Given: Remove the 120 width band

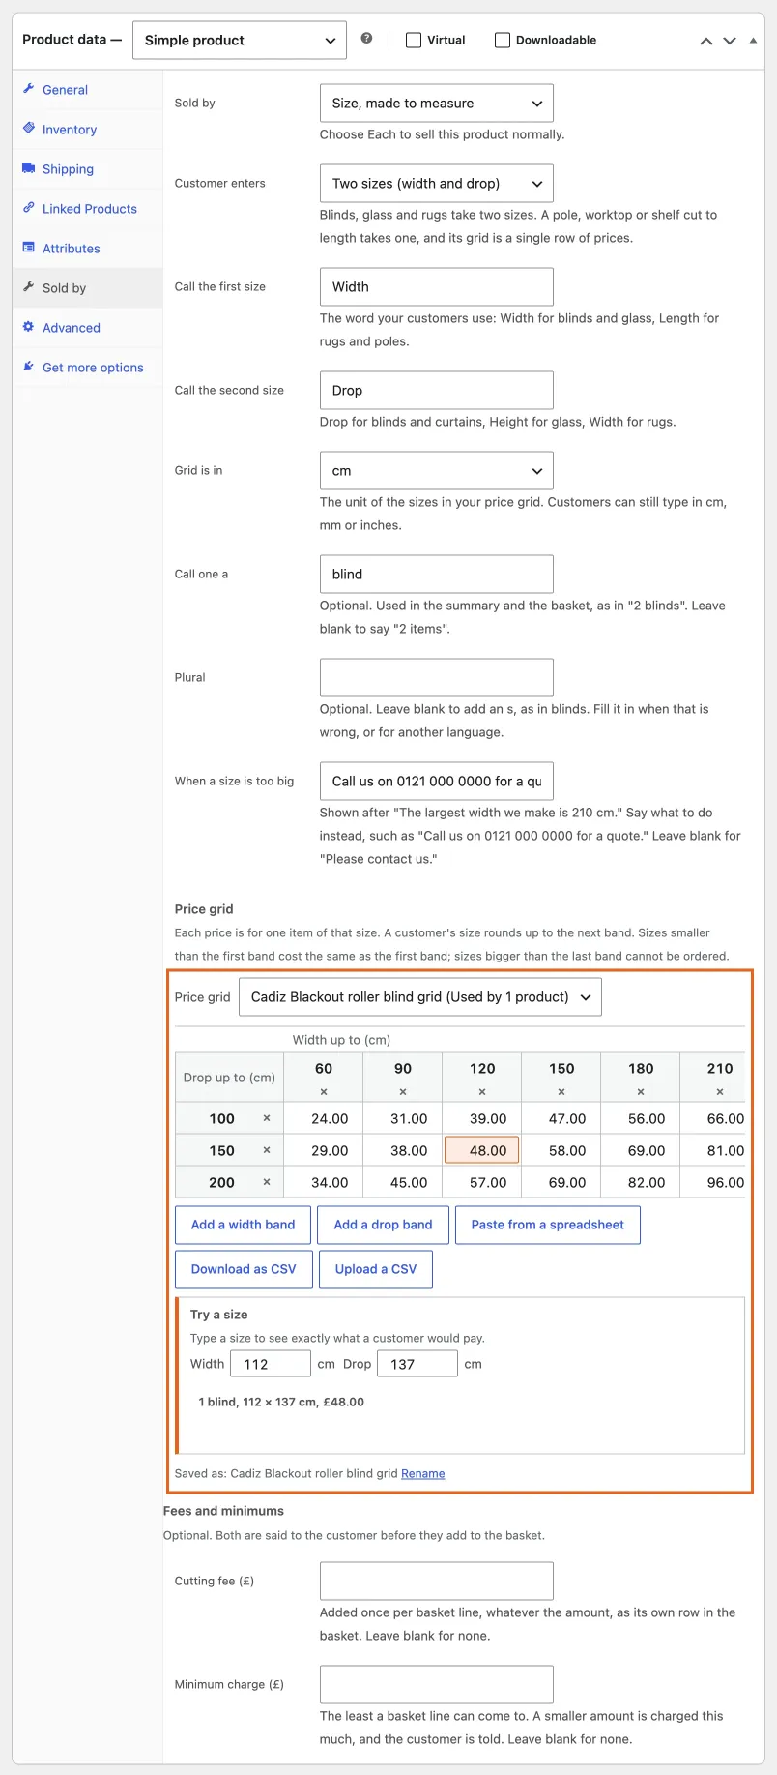Looking at the screenshot, I should point(482,1092).
